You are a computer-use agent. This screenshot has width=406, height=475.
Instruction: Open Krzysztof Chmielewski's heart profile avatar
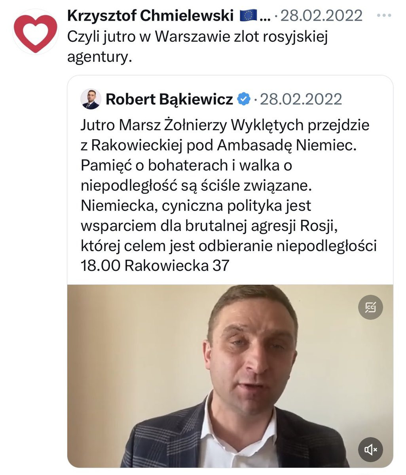click(x=36, y=31)
